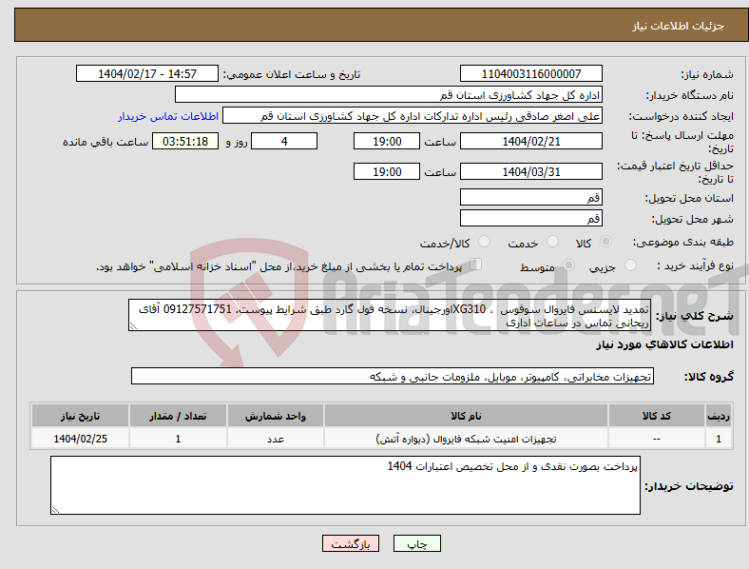This screenshot has width=749, height=569.
Task: Click the ردیف column header
Action: 719,416
